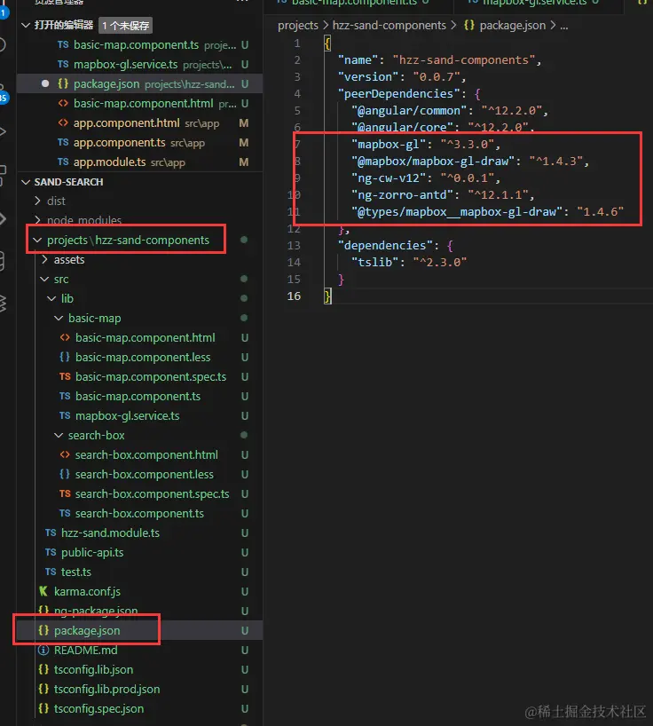Click the '1 个未保存' unsaved badge
653x726 pixels.
(125, 26)
